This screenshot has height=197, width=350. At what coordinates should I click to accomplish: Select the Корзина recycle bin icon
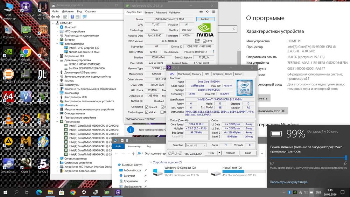coord(8,31)
